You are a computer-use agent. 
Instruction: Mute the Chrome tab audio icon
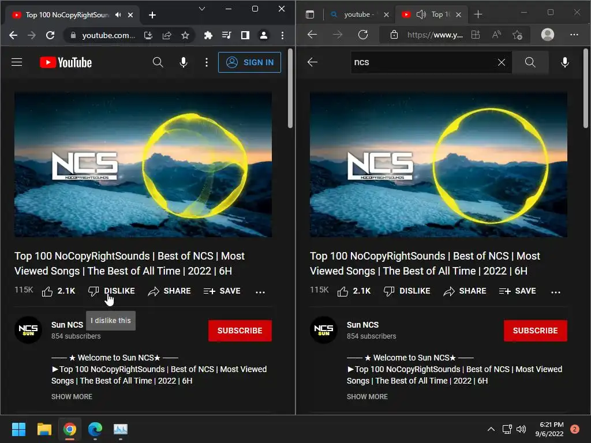[118, 14]
